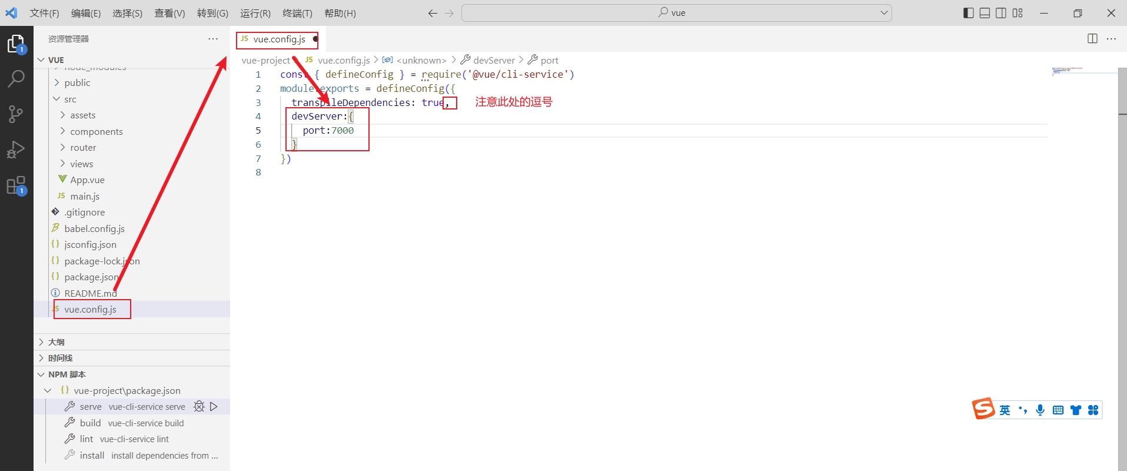Expand the components folder
The width and height of the screenshot is (1127, 471).
pos(63,131)
